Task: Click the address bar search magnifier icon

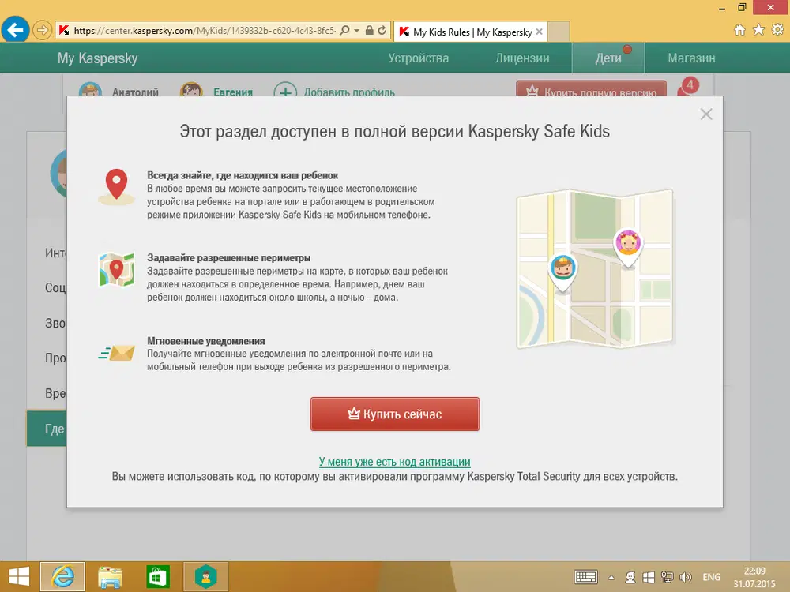Action: [344, 30]
